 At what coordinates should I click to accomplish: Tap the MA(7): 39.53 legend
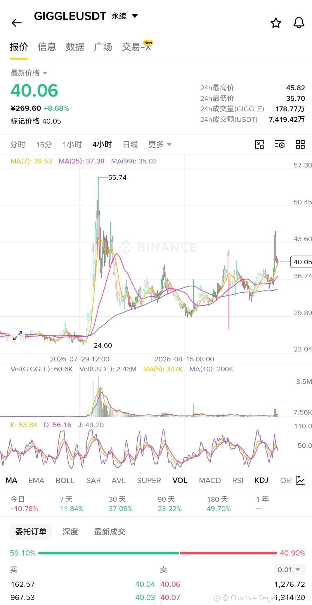point(31,161)
